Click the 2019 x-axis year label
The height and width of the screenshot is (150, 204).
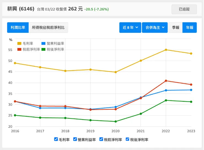pyautogui.click(x=90, y=131)
